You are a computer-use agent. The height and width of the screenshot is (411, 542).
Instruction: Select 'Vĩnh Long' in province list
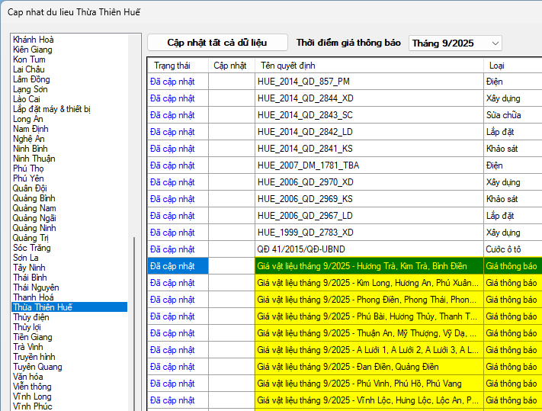pos(32,397)
